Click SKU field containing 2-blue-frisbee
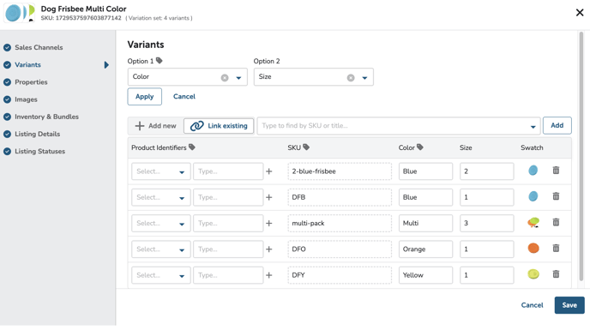The image size is (590, 336). [x=340, y=171]
